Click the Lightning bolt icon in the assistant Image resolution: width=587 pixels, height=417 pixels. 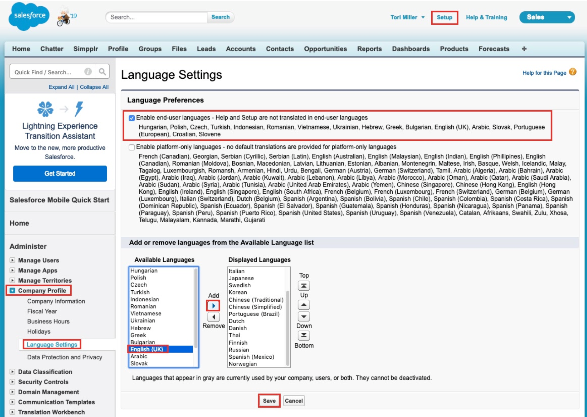[79, 109]
